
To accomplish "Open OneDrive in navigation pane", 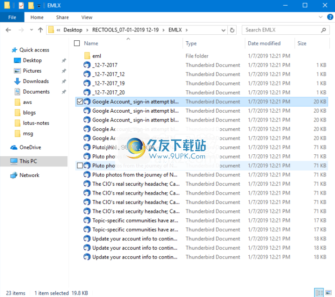I will [x=30, y=147].
